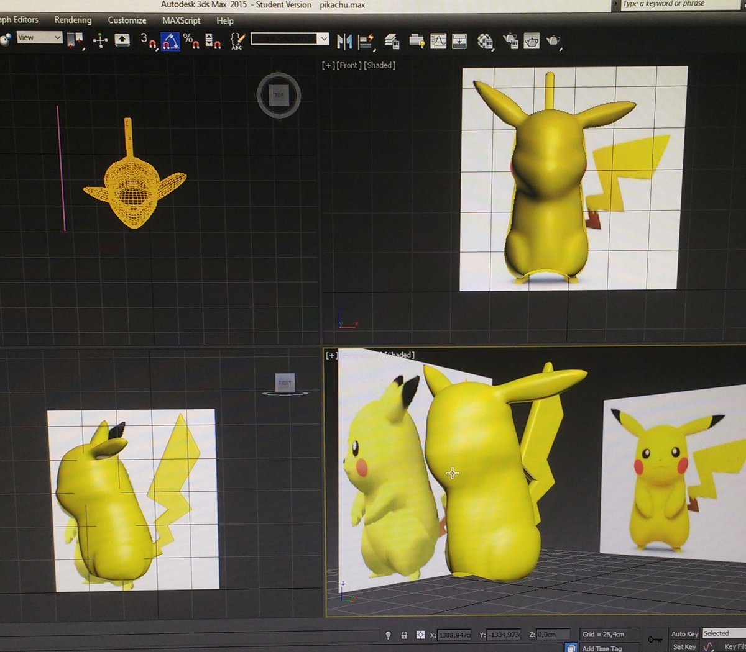Click the Top ViewCube face
The height and width of the screenshot is (652, 746).
pos(279,96)
